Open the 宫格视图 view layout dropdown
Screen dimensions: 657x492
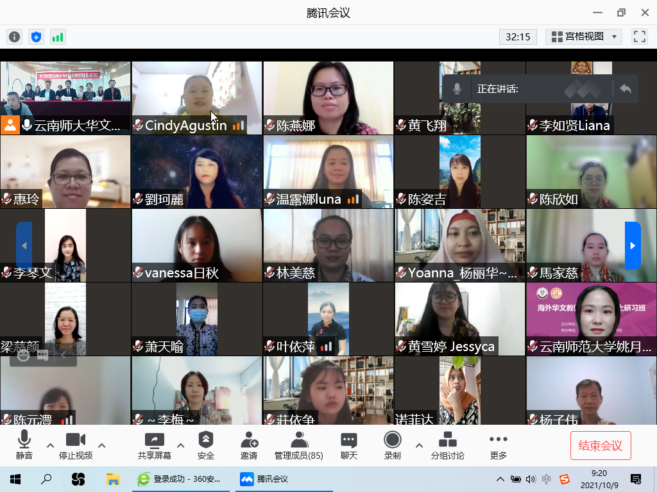584,37
